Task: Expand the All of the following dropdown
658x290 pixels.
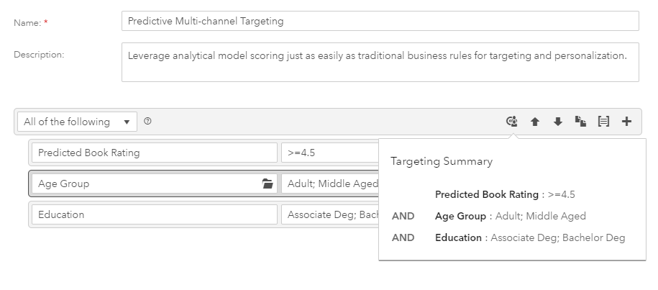Action: (x=77, y=122)
